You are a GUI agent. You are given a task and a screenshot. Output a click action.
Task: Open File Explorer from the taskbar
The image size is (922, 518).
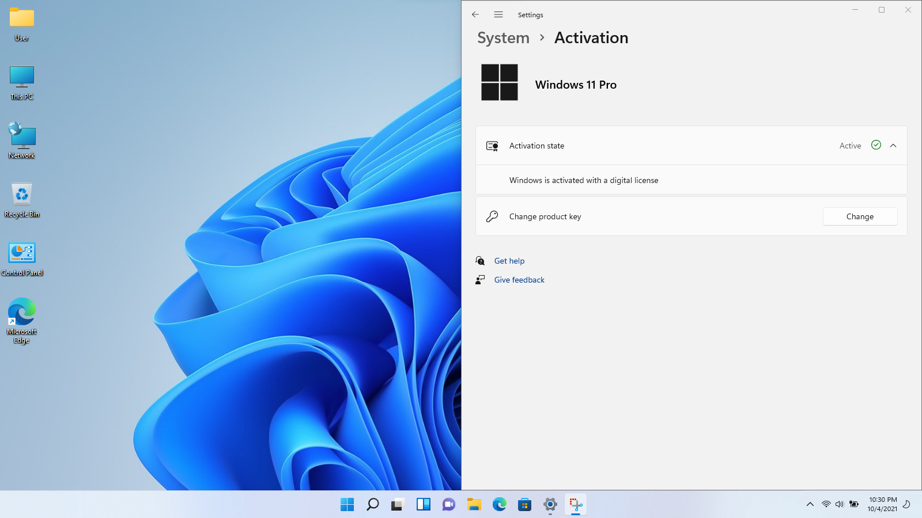point(474,504)
